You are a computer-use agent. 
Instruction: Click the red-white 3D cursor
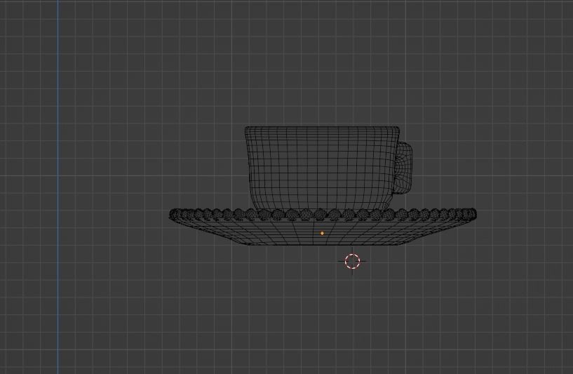pos(352,262)
